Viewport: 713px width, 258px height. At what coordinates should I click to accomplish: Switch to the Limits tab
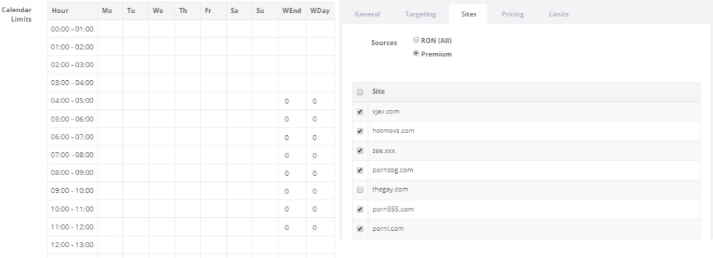click(558, 14)
